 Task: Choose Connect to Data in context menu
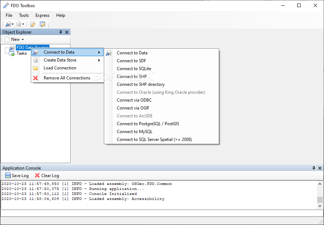[x=67, y=52]
